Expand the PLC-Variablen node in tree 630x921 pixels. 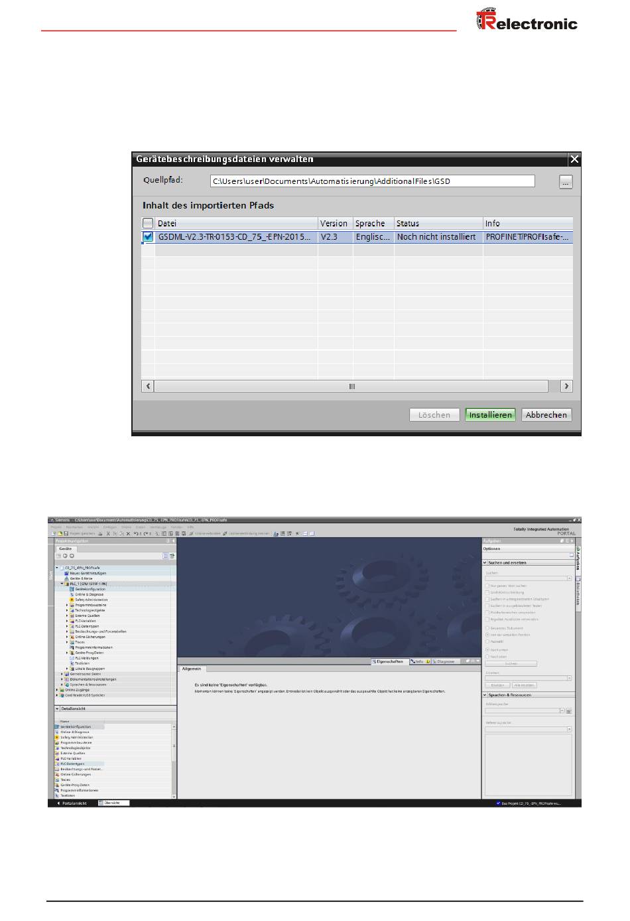(x=67, y=621)
